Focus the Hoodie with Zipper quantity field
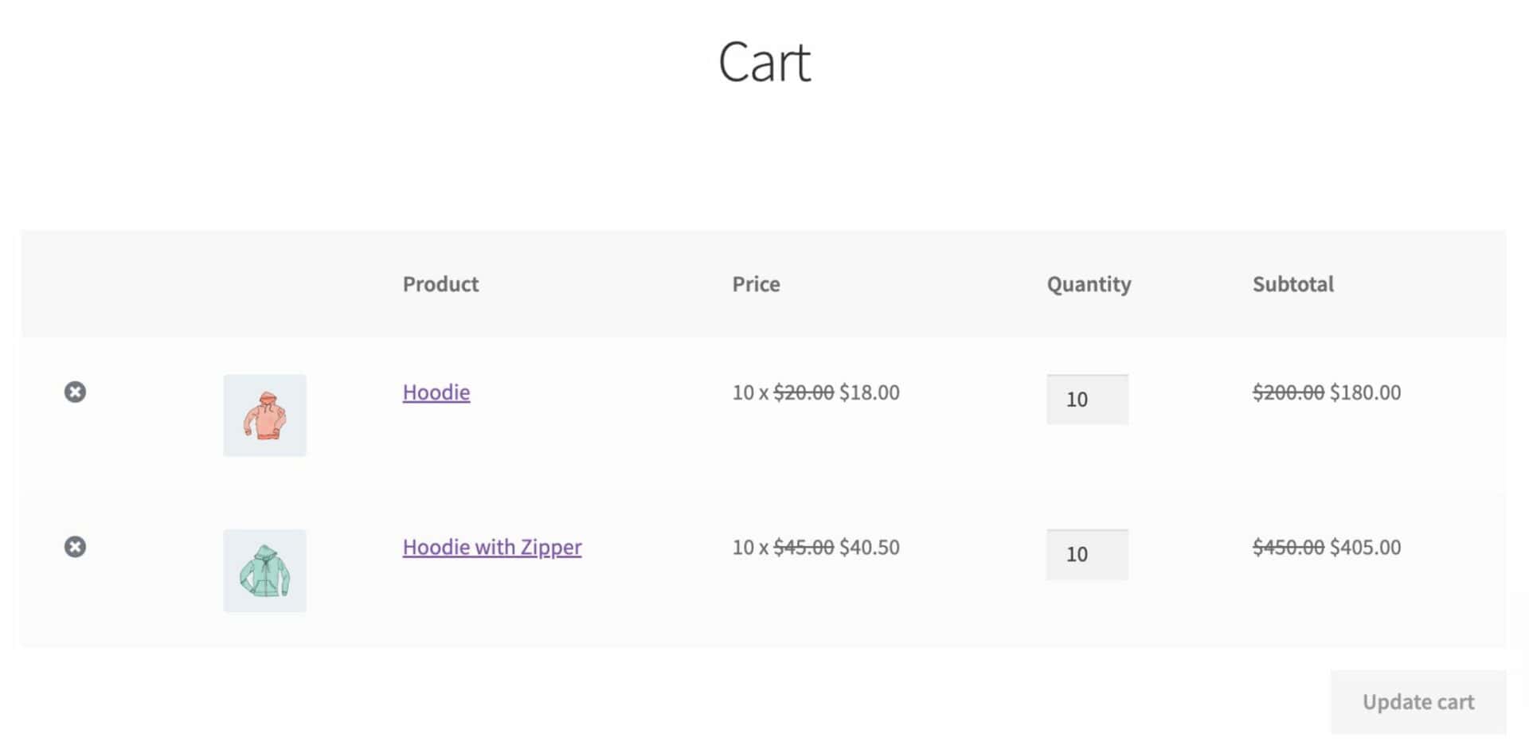 pos(1087,555)
